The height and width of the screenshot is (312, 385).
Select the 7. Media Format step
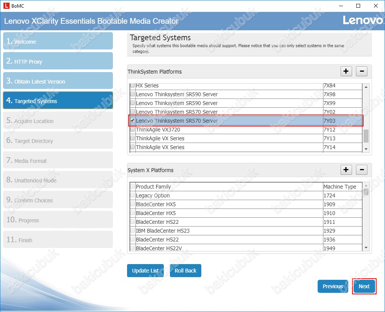[58, 160]
